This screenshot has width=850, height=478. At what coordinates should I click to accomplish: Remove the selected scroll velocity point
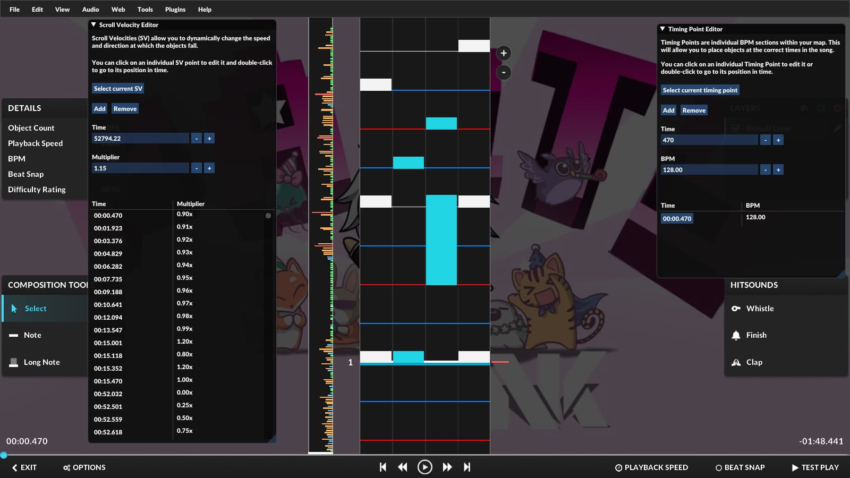125,109
